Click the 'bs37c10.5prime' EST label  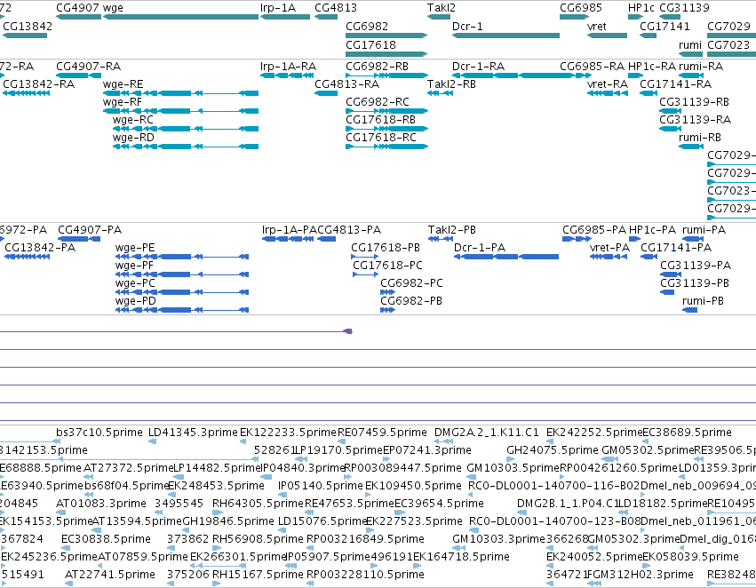99,433
